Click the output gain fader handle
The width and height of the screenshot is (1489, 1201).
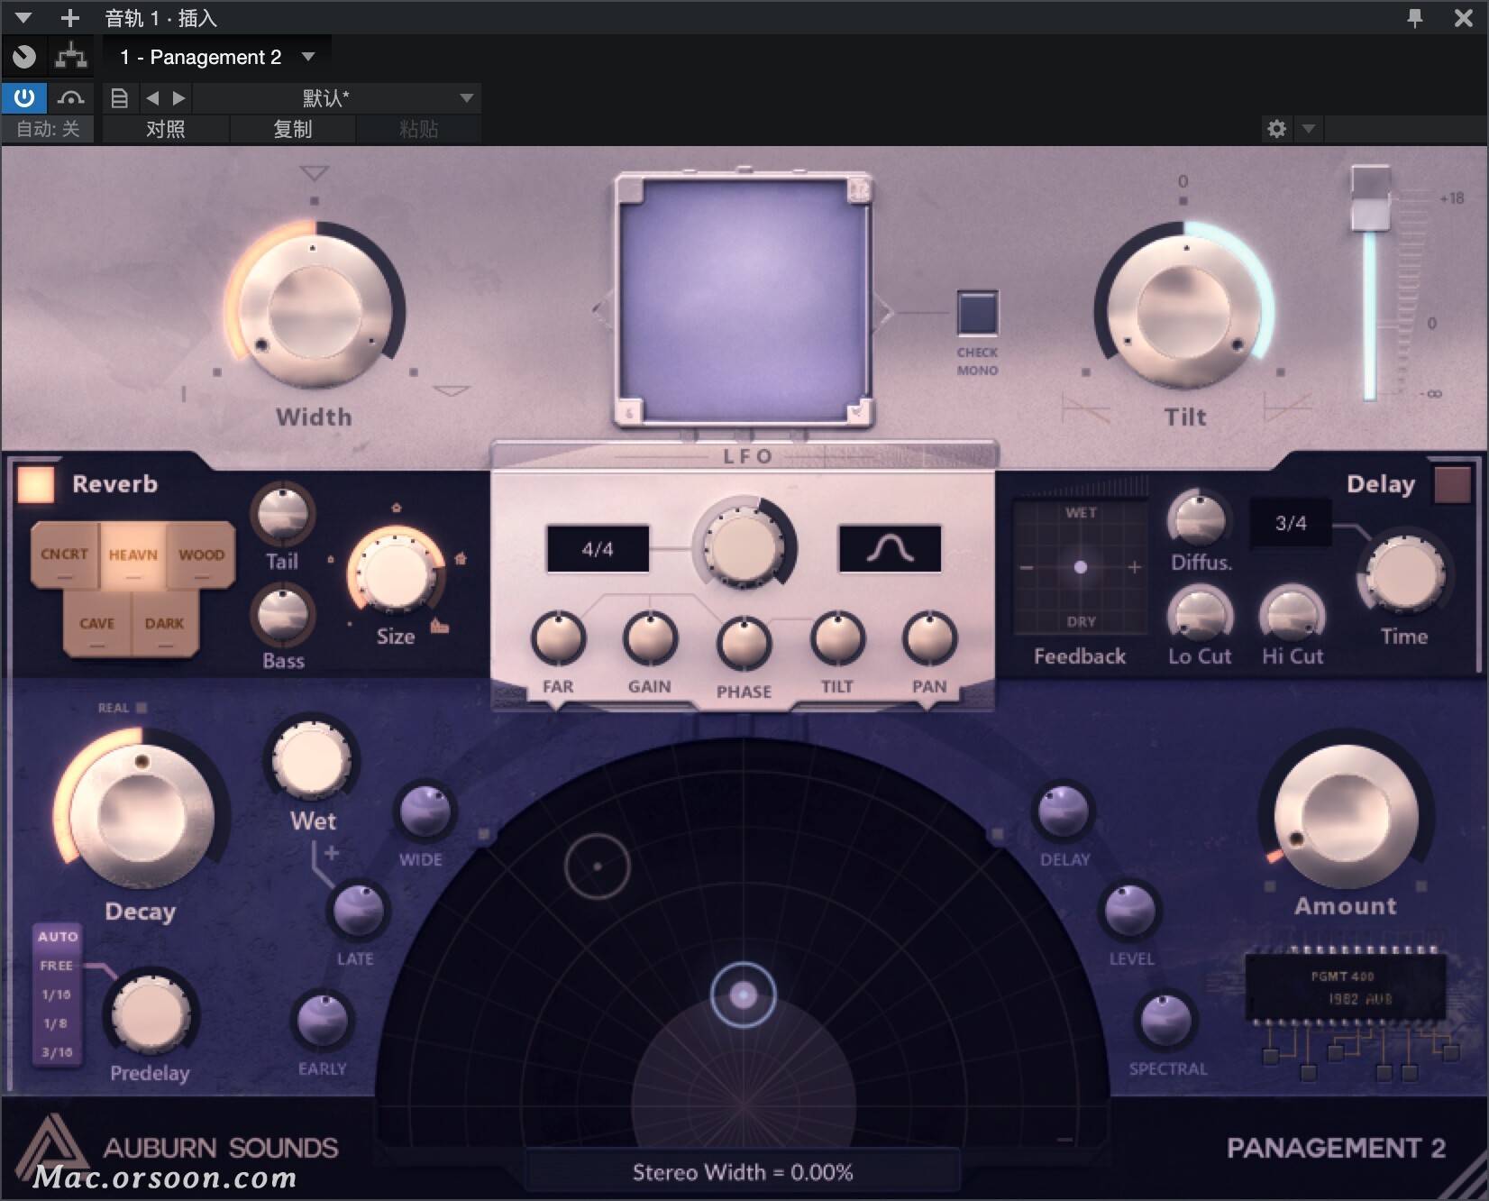pyautogui.click(x=1370, y=197)
